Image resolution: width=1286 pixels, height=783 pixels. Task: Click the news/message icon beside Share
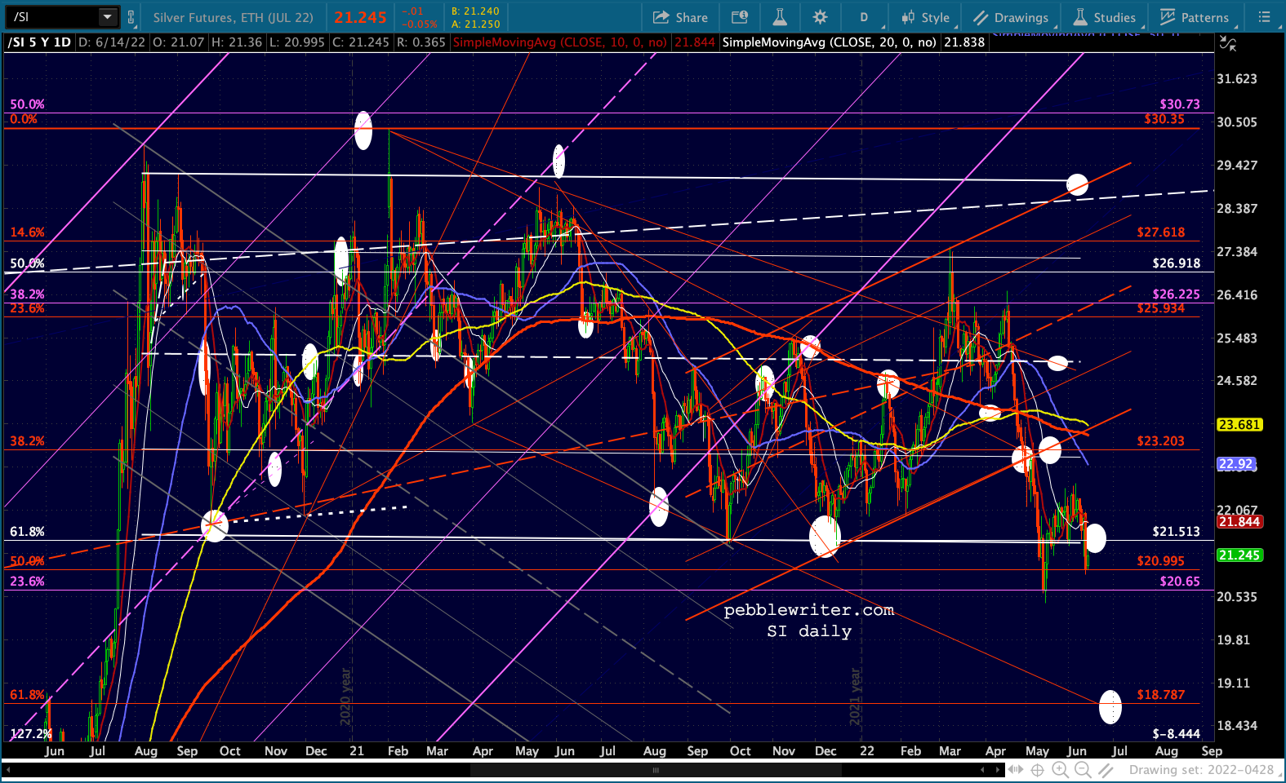[740, 17]
